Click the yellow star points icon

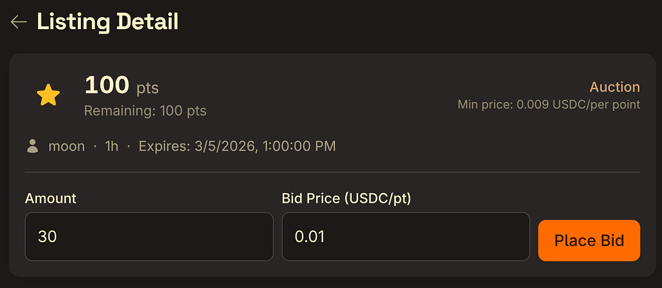coord(48,97)
